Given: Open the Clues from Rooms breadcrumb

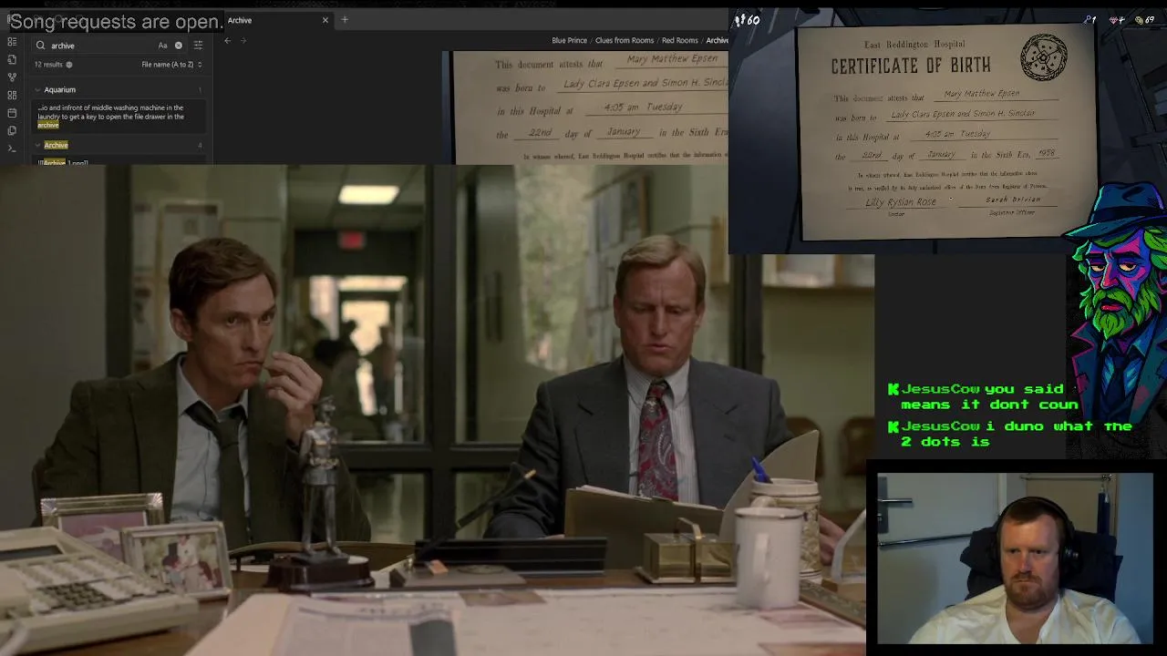Looking at the screenshot, I should click(x=625, y=40).
